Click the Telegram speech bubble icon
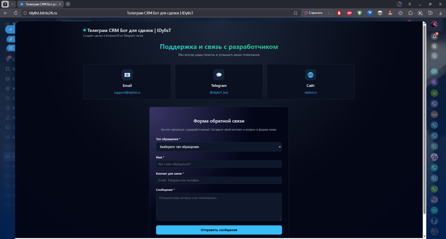446x239 pixels. [x=219, y=75]
